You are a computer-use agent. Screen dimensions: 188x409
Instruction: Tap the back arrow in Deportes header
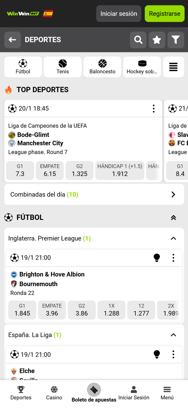[12, 40]
